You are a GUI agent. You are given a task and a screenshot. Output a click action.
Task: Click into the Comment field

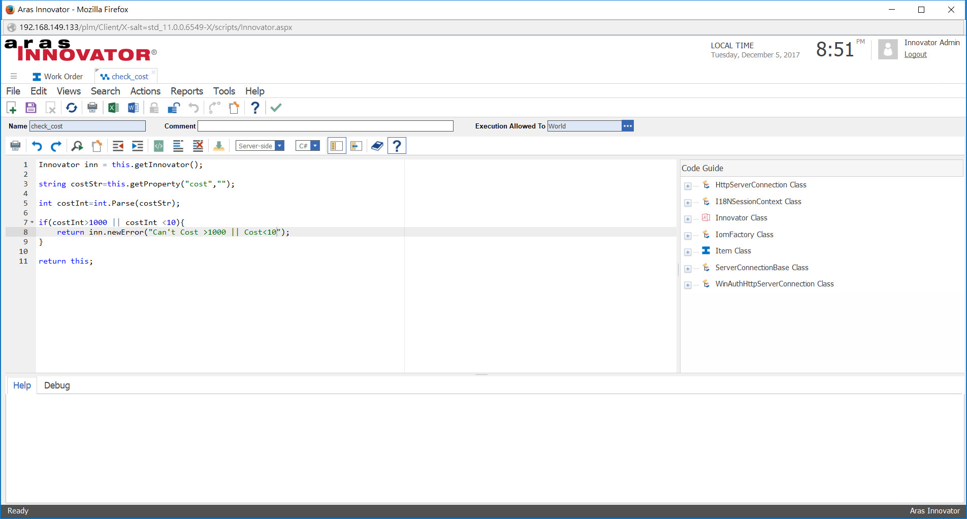point(325,126)
